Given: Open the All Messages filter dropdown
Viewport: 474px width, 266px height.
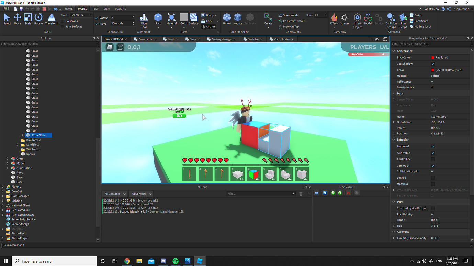Looking at the screenshot, I should tap(114, 193).
